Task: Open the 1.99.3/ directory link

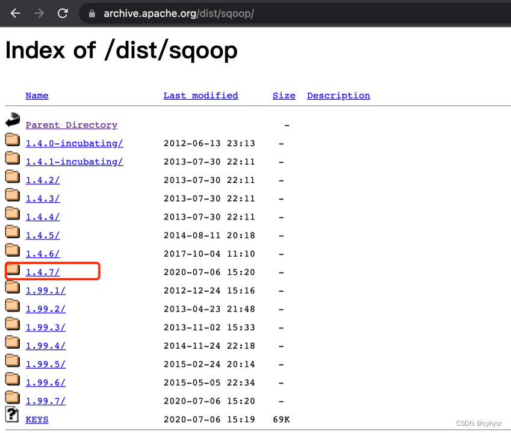Action: tap(46, 327)
